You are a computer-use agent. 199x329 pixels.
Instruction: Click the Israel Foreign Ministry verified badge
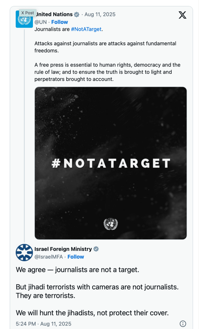coord(96,249)
